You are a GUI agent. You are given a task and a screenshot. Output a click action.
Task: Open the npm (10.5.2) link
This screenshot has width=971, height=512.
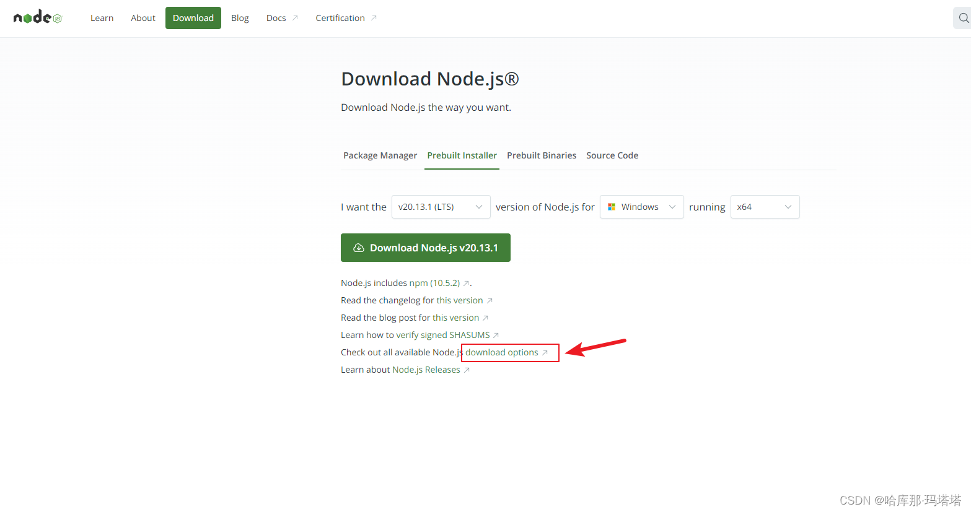tap(439, 283)
